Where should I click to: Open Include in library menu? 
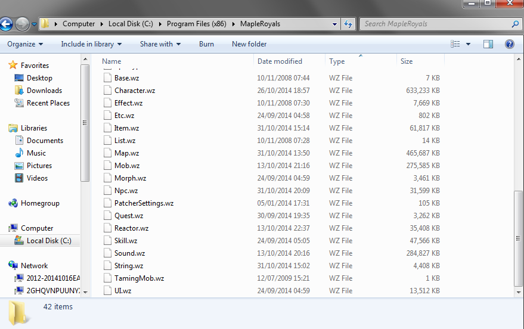(x=91, y=44)
